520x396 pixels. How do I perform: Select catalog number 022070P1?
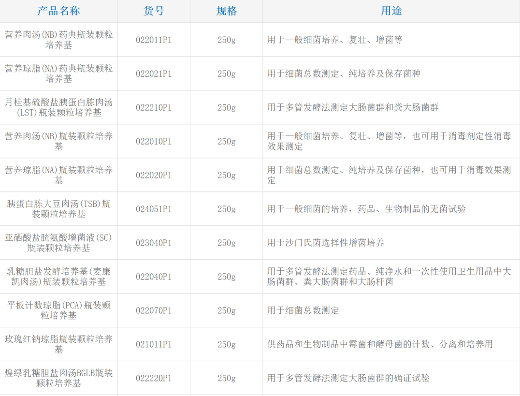(154, 311)
